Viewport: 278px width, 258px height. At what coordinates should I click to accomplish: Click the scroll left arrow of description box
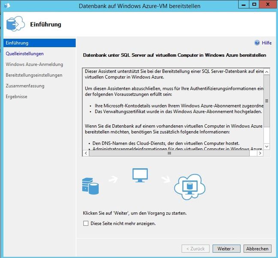tap(86, 153)
